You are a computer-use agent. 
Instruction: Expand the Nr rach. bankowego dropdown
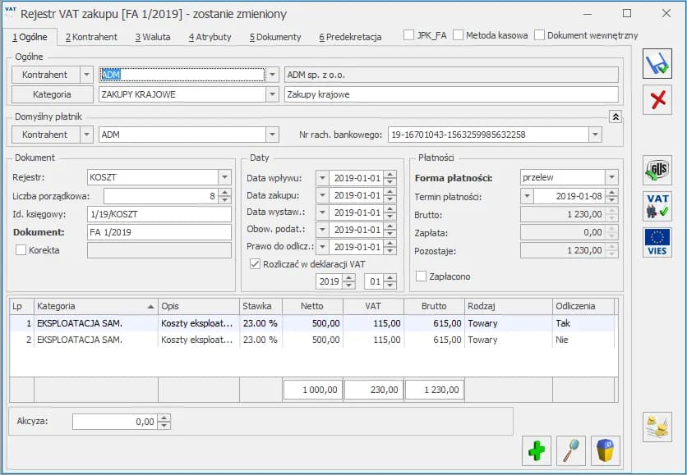pyautogui.click(x=595, y=135)
